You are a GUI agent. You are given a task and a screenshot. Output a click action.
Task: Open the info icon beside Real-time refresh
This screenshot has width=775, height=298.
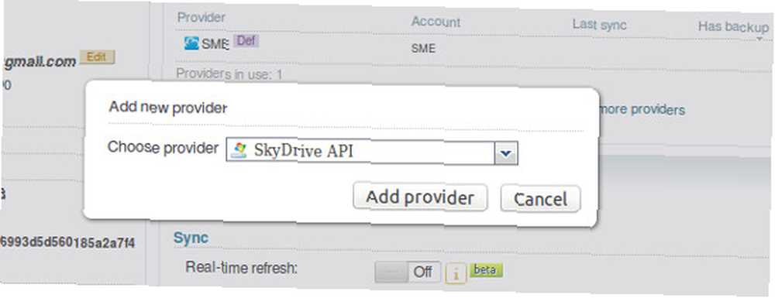456,273
